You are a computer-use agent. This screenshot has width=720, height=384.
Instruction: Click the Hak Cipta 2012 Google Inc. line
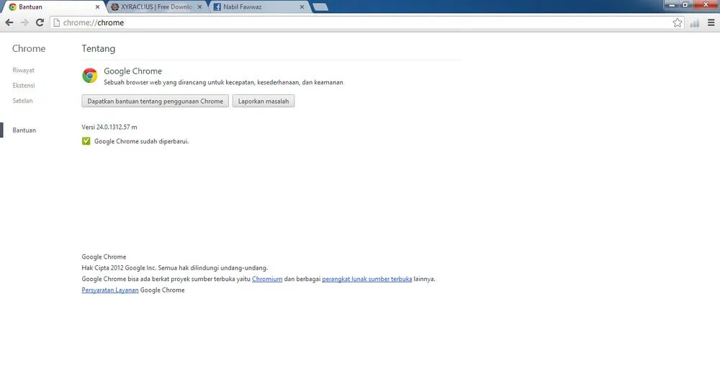[x=174, y=268]
